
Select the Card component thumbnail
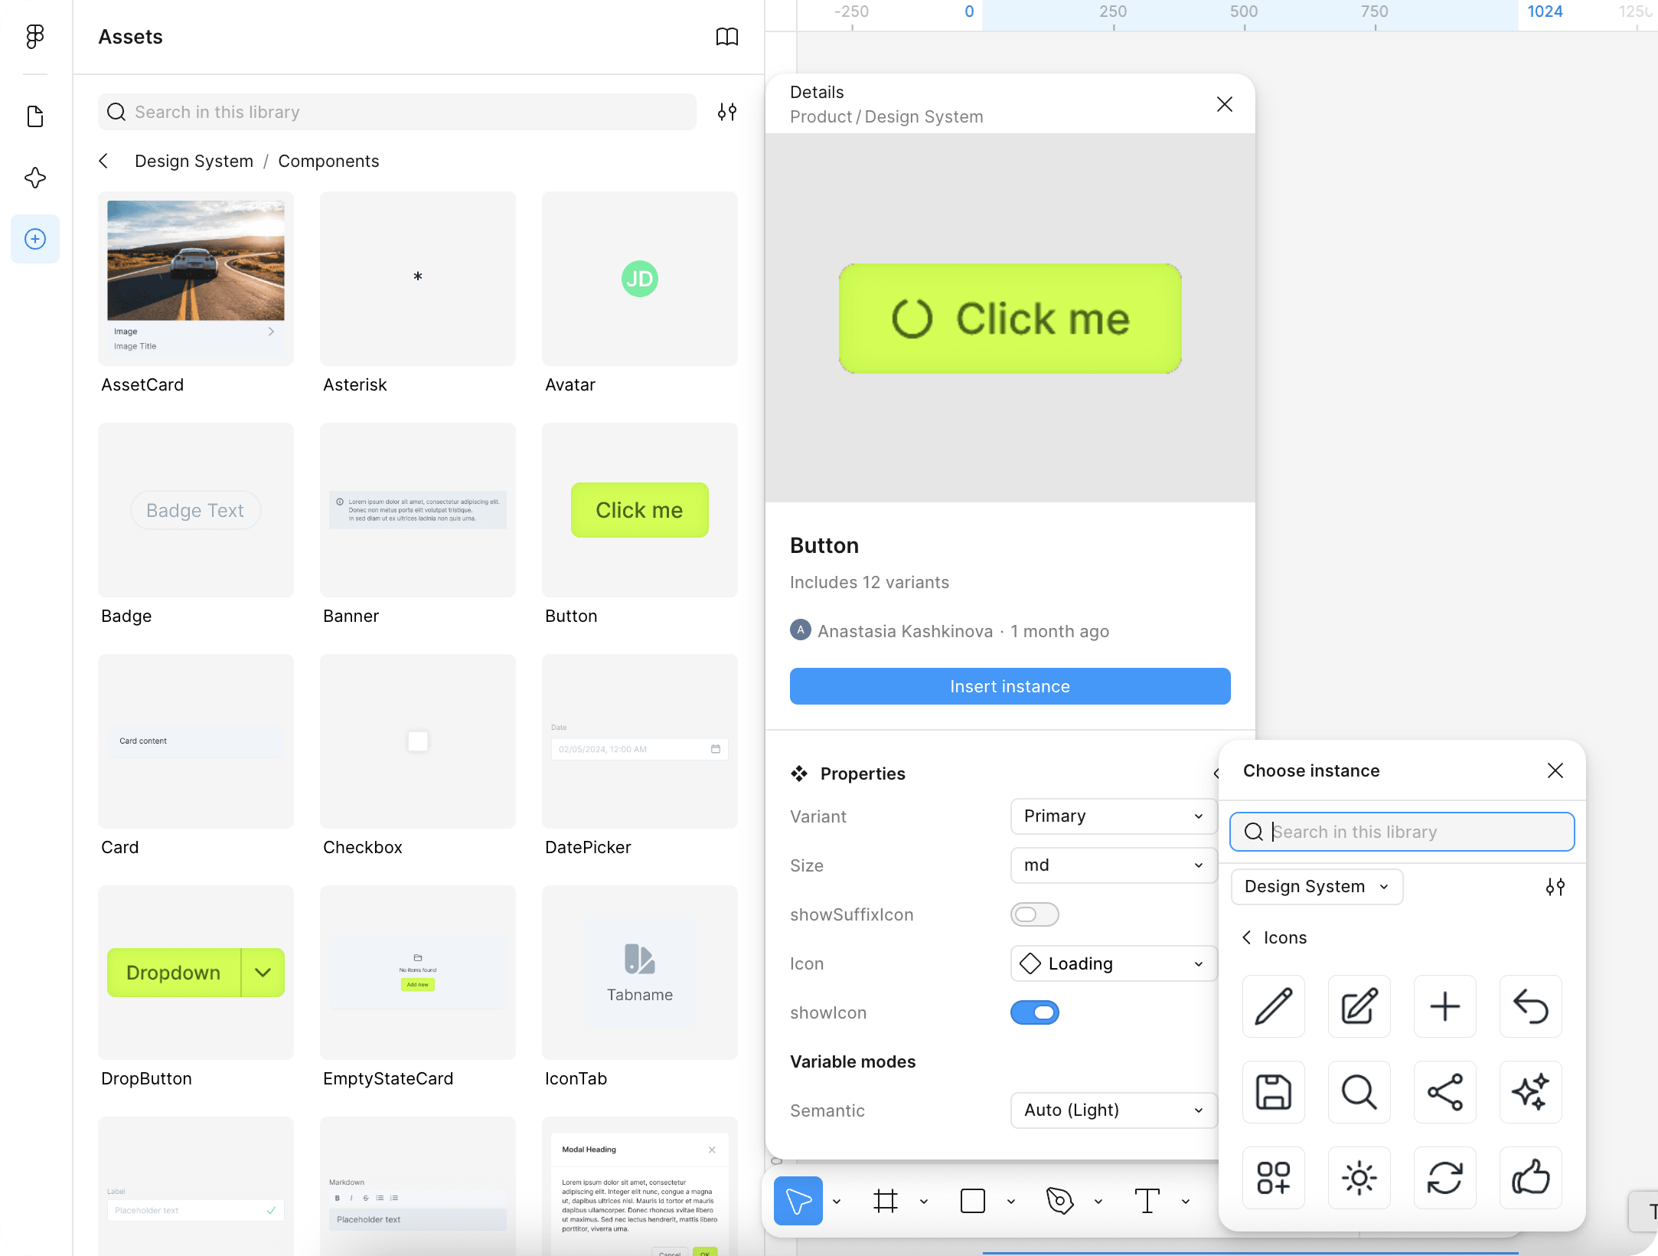196,741
